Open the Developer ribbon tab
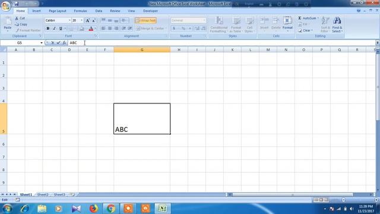 tap(150, 11)
